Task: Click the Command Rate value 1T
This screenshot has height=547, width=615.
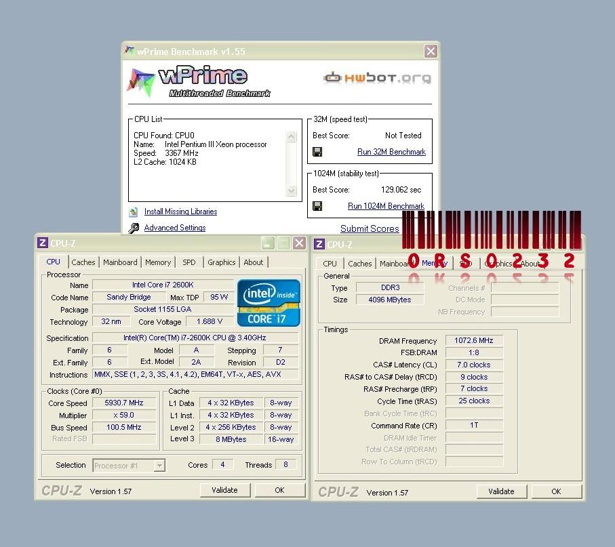Action: [x=474, y=425]
